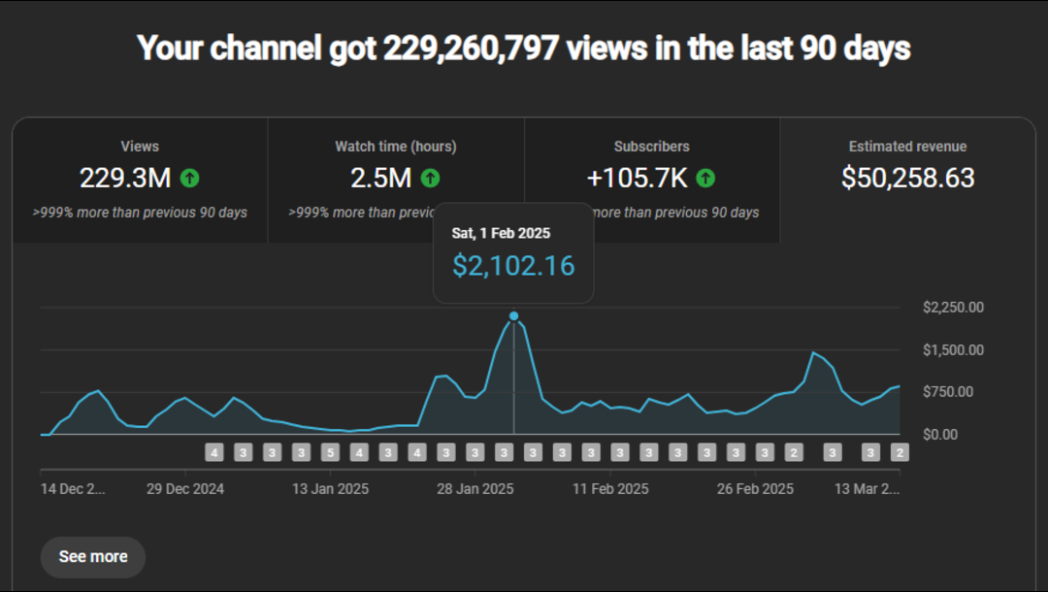Click the $750.00 y-axis label
Screen dimensions: 1048x592
pyautogui.click(x=948, y=392)
